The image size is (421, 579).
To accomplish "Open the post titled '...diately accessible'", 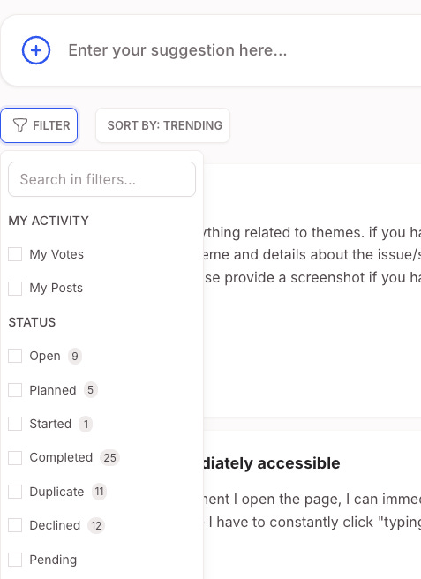I will point(272,463).
